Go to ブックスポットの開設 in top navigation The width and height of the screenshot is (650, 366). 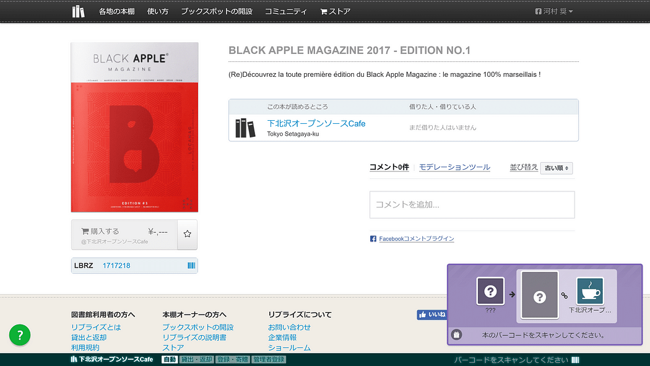tap(217, 11)
